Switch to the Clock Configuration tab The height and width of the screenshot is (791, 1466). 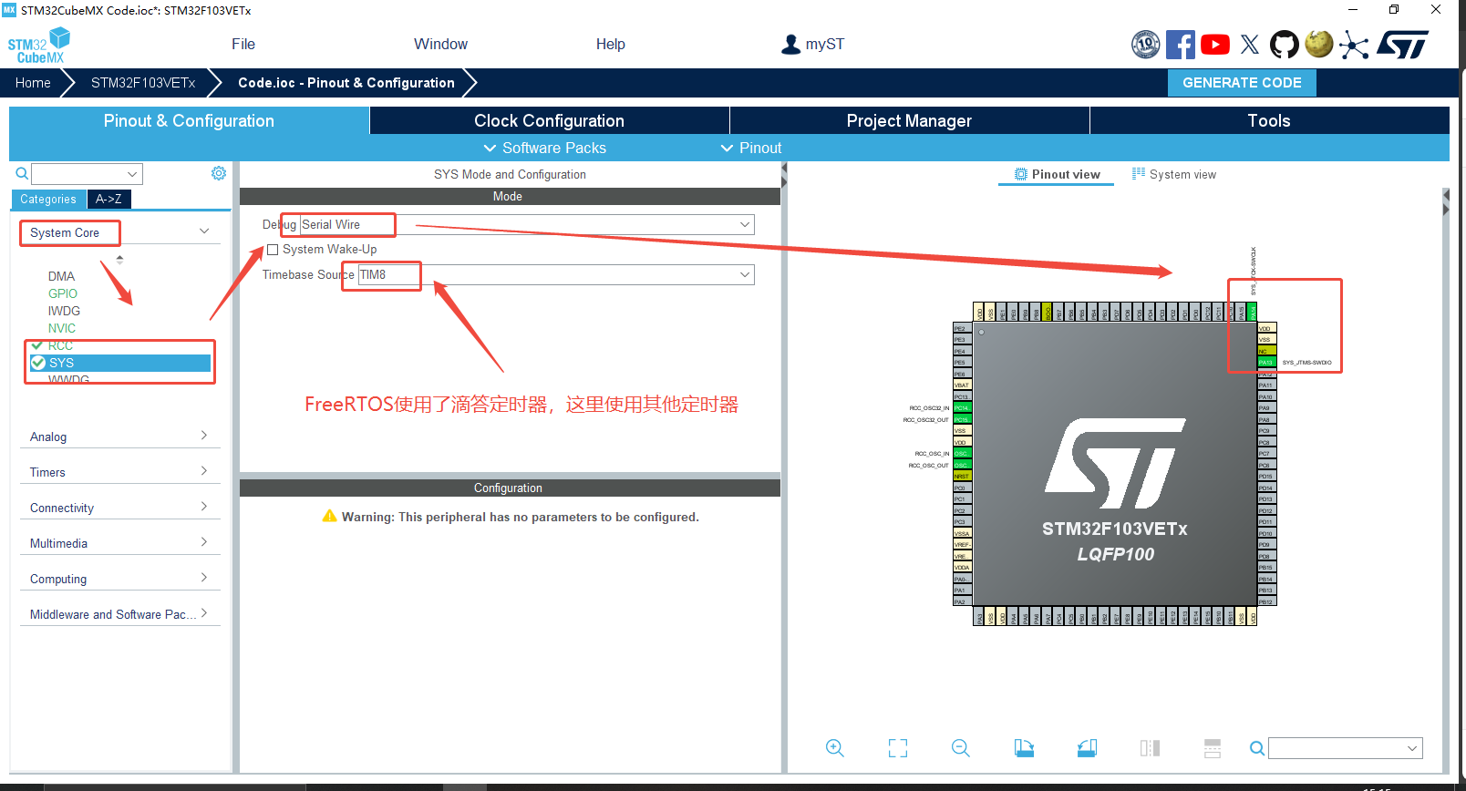550,120
